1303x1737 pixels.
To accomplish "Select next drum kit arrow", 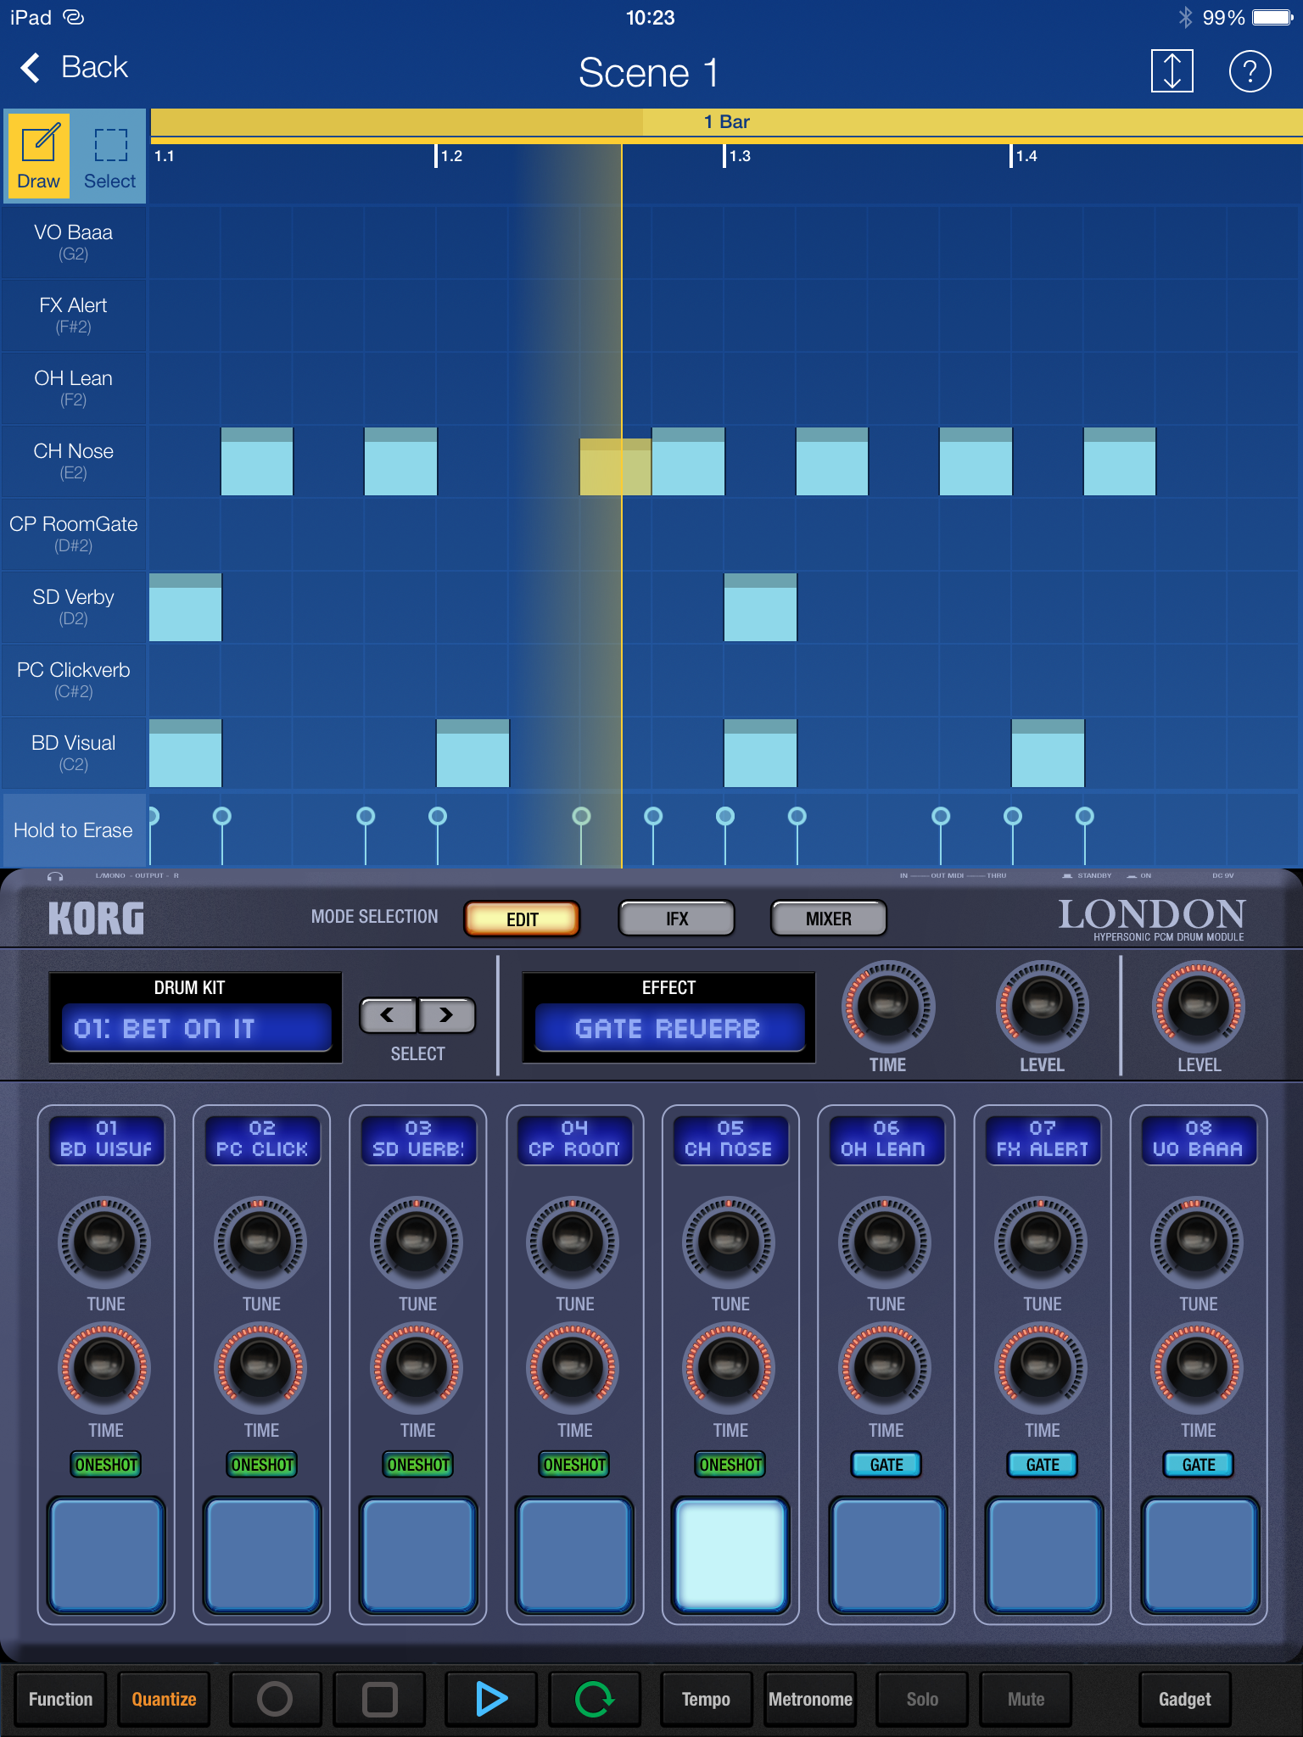I will pos(446,1015).
